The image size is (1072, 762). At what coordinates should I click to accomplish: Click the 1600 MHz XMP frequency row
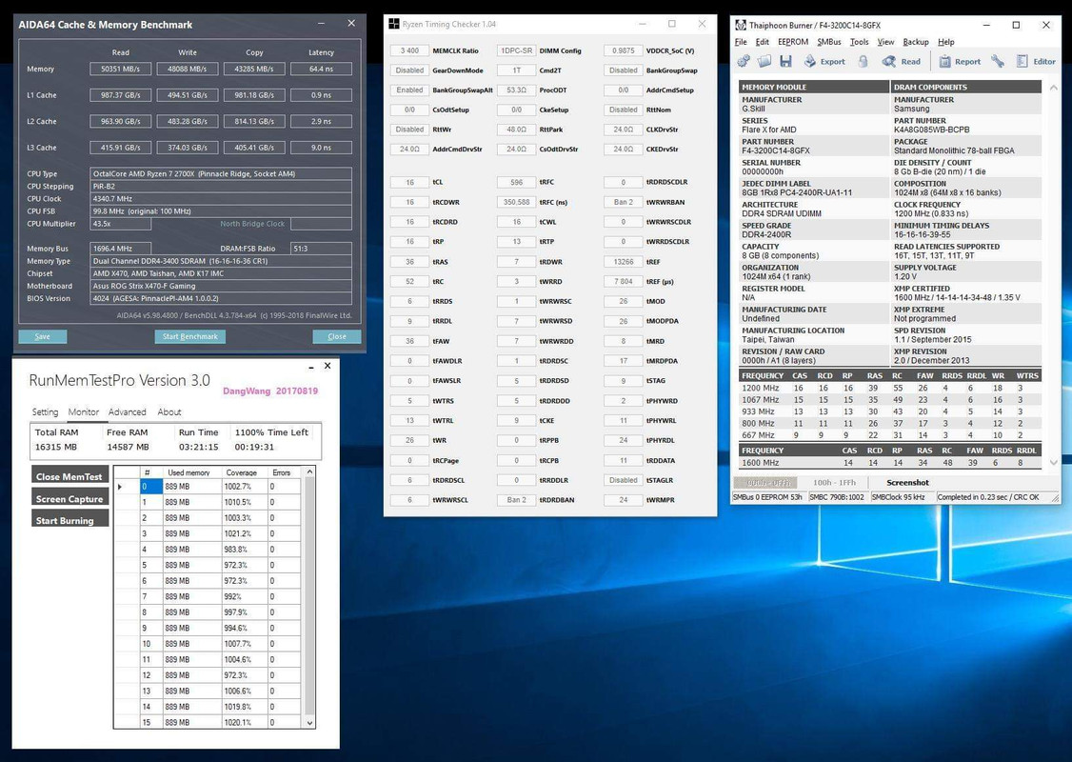point(890,462)
